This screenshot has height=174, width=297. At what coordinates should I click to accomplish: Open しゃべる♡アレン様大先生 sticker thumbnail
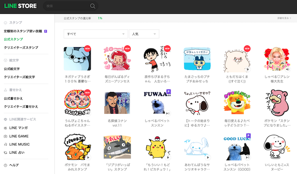277,59
